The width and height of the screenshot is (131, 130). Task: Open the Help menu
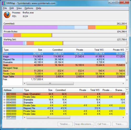pyautogui.click(x=39, y=8)
